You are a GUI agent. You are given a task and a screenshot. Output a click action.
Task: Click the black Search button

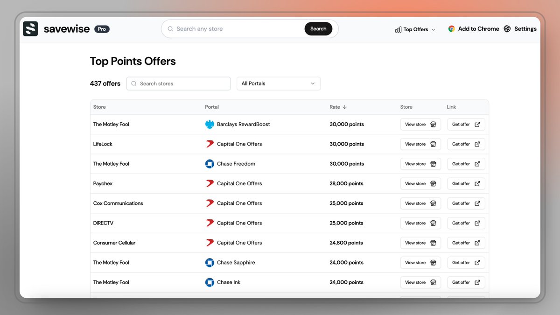click(318, 29)
